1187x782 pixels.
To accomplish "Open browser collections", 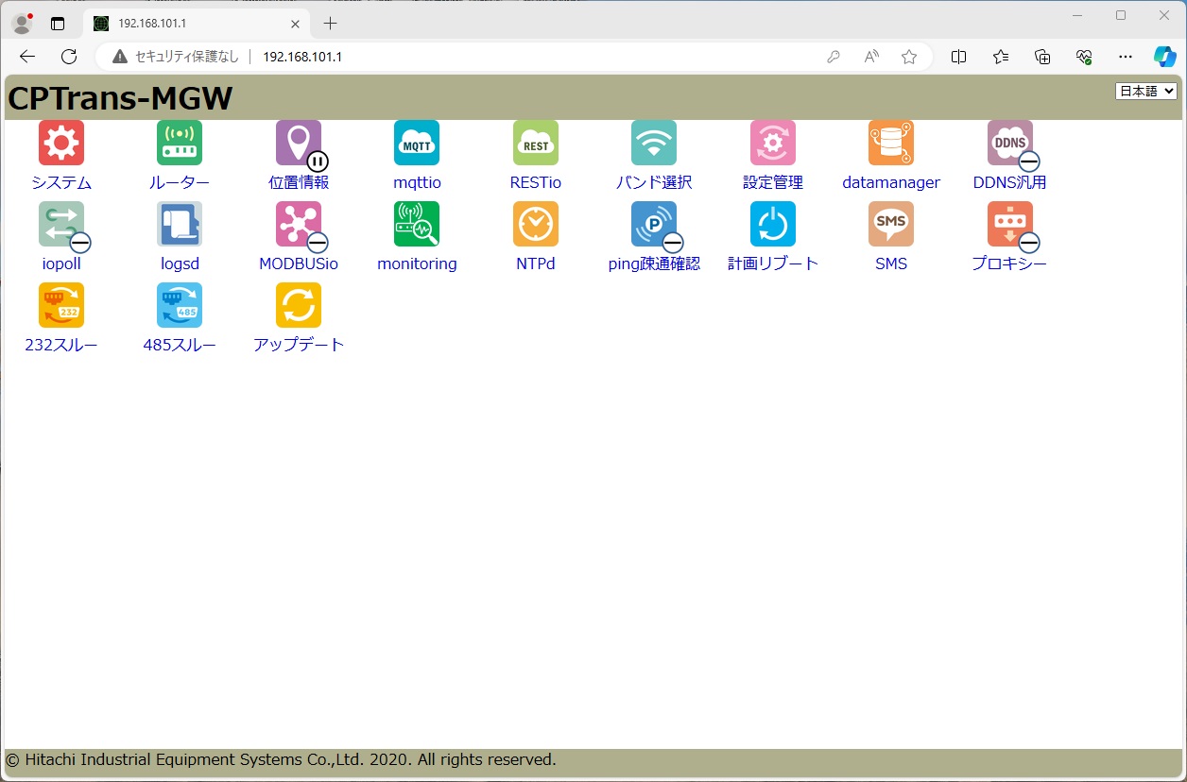I will coord(1042,57).
